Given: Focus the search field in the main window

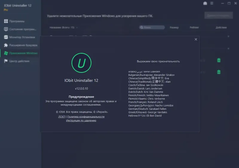Looking at the screenshot, I should point(152,27).
